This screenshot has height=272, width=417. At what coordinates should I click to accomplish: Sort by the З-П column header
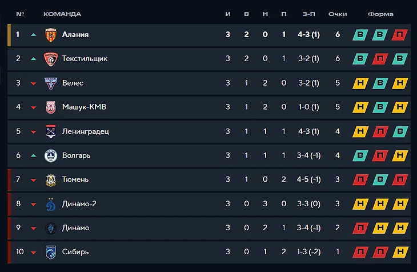308,14
